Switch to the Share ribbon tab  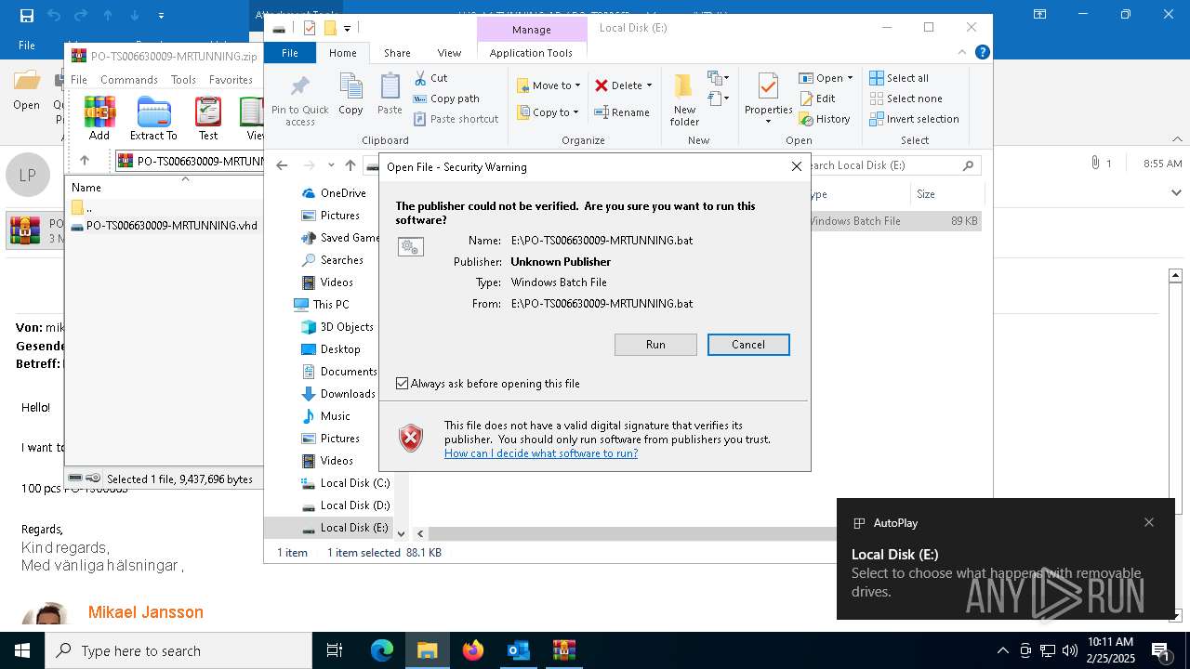397,53
